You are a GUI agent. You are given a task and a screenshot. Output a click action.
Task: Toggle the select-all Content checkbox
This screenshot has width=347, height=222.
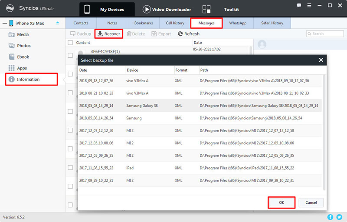[x=70, y=43]
